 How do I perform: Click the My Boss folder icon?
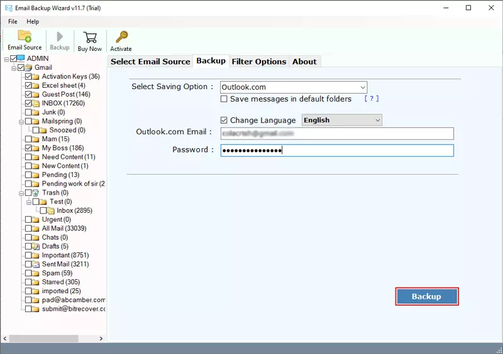[36, 148]
